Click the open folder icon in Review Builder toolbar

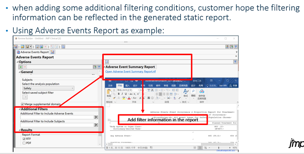click(23, 47)
